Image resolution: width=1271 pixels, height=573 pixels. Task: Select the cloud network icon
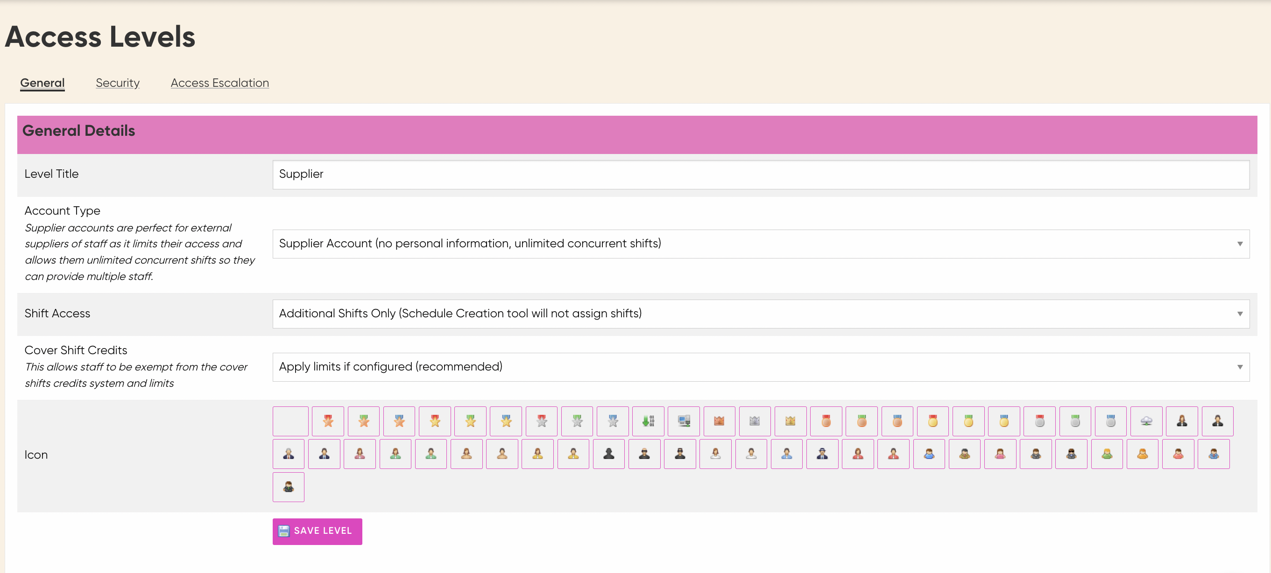click(1147, 421)
